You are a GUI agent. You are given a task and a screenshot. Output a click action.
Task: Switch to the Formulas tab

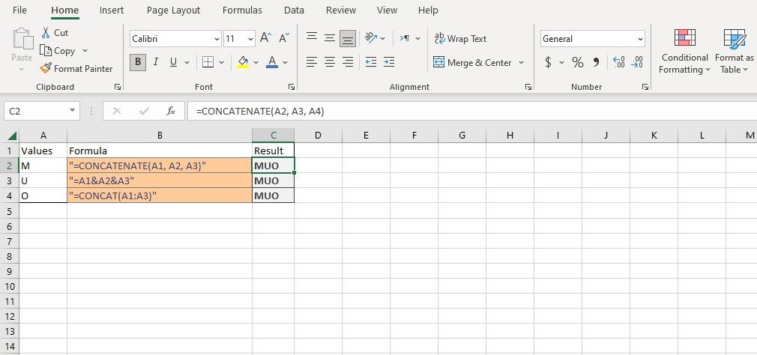click(x=242, y=10)
